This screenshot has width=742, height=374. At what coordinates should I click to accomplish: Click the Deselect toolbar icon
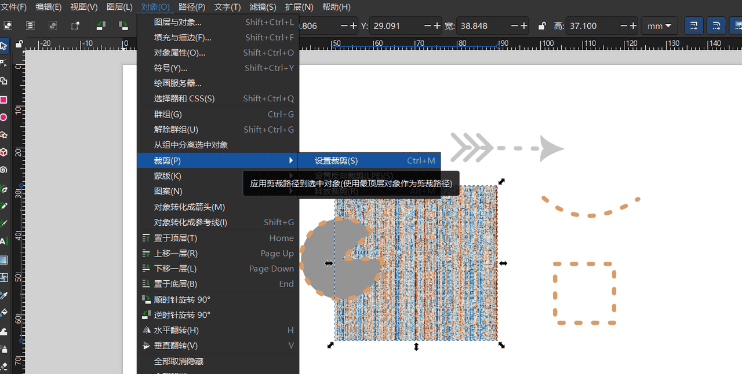point(53,25)
